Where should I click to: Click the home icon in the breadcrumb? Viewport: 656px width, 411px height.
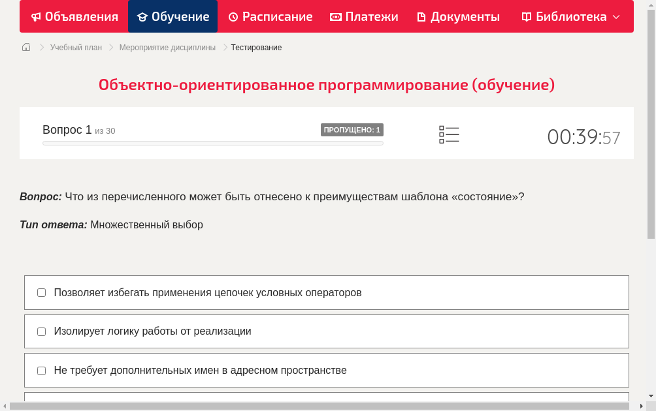pyautogui.click(x=25, y=47)
